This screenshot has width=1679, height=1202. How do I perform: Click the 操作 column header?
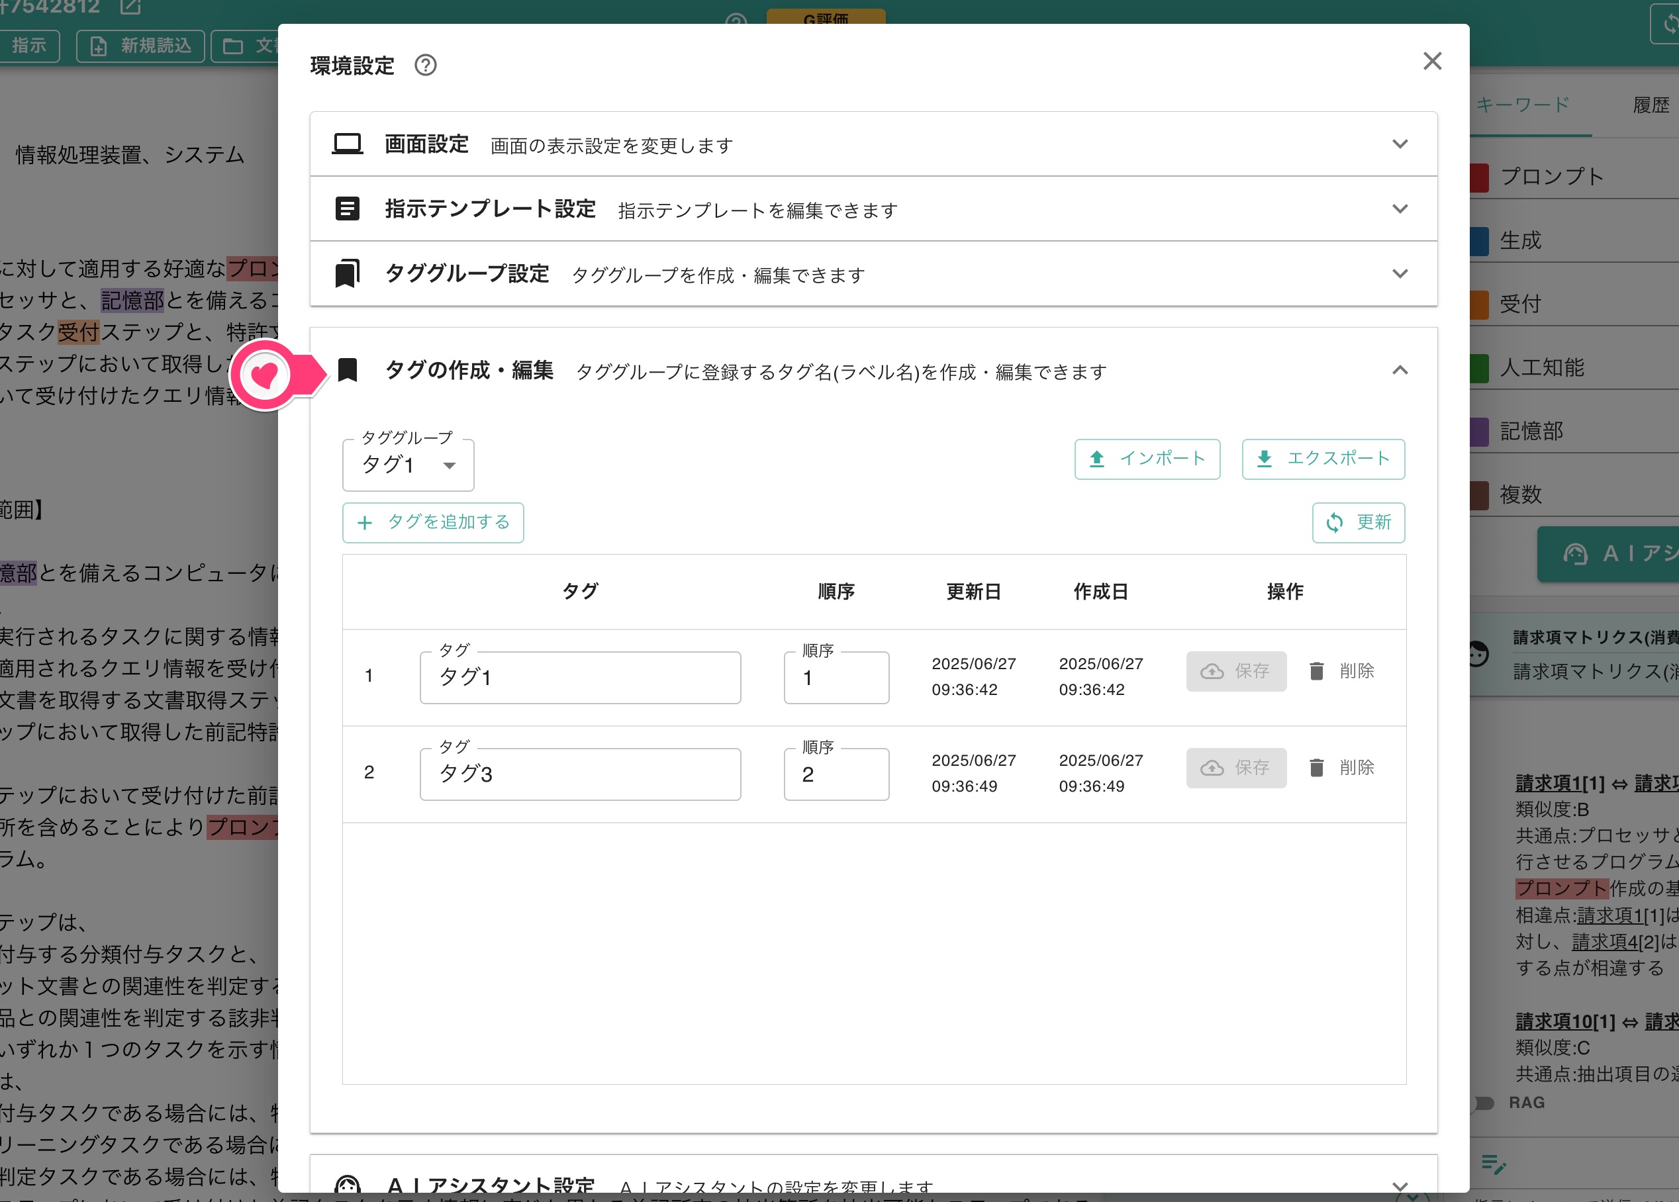point(1284,591)
